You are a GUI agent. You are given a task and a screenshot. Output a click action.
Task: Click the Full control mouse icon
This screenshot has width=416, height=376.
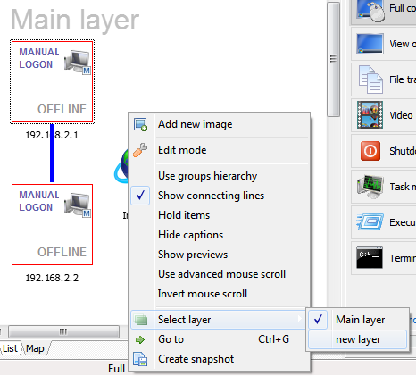370,11
